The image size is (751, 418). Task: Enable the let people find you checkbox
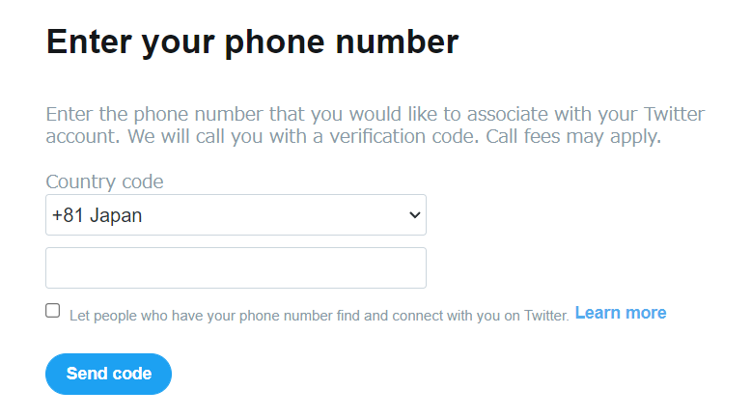(53, 311)
